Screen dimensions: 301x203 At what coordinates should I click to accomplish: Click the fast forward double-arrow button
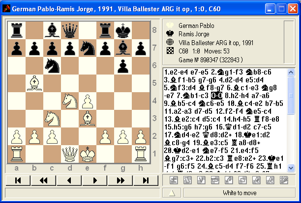pyautogui.click(x=120, y=180)
